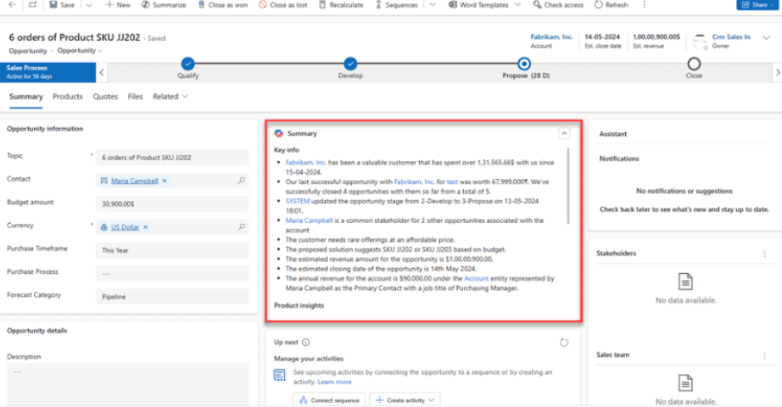This screenshot has width=782, height=407.
Task: Select the Qualify stage
Action: coord(187,64)
